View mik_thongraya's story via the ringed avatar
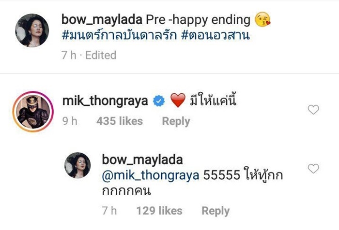Viewport: 339px width, 230px height. click(33, 112)
